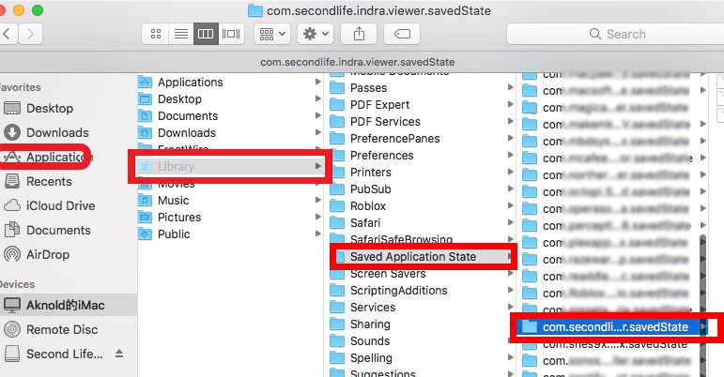The image size is (724, 377).
Task: Click the PDF Services folder icon
Action: 337,122
